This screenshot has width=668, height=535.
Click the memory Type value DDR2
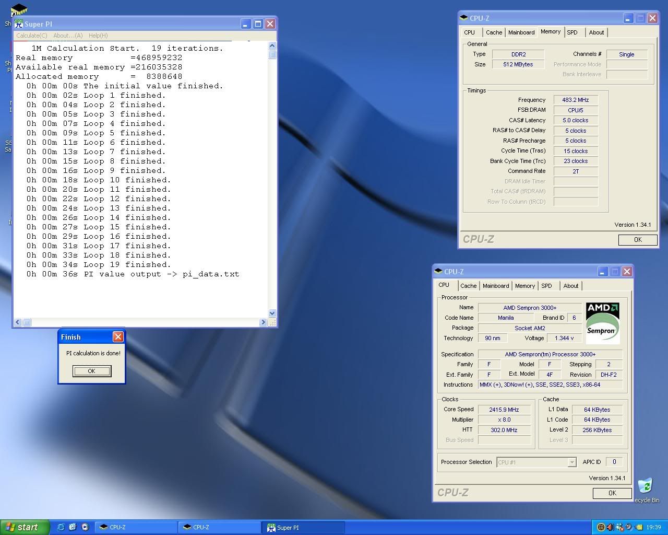(518, 54)
